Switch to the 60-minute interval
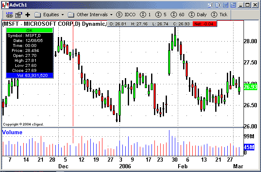The width and height of the screenshot is (261, 172). pyautogui.click(x=179, y=15)
